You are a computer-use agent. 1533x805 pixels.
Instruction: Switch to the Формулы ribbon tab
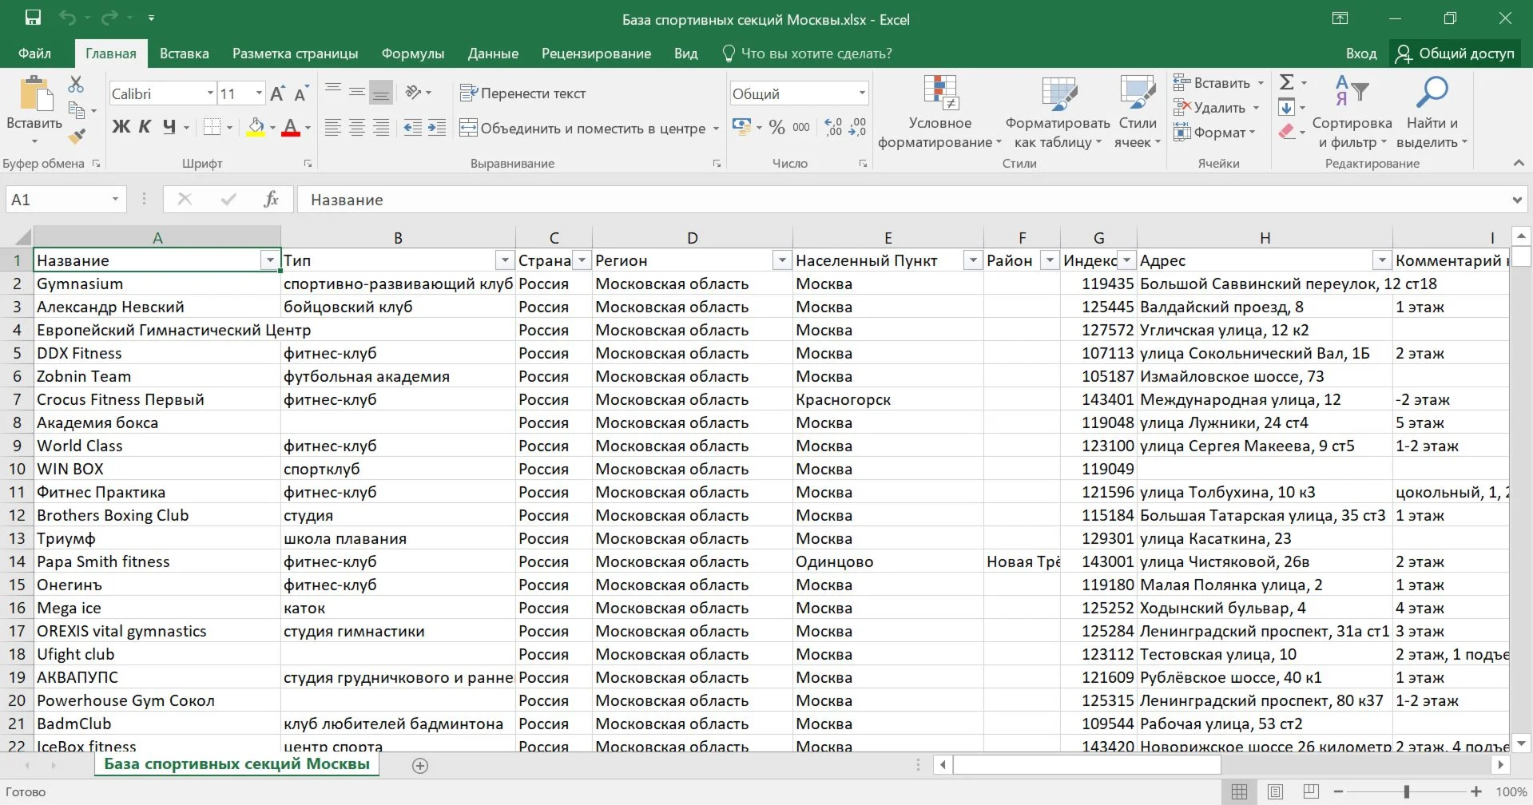click(412, 54)
